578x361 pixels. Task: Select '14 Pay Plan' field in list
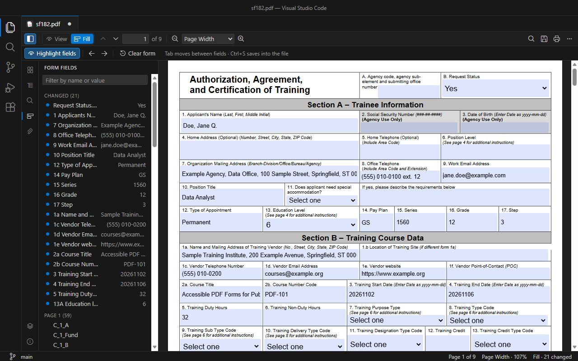pos(95,175)
